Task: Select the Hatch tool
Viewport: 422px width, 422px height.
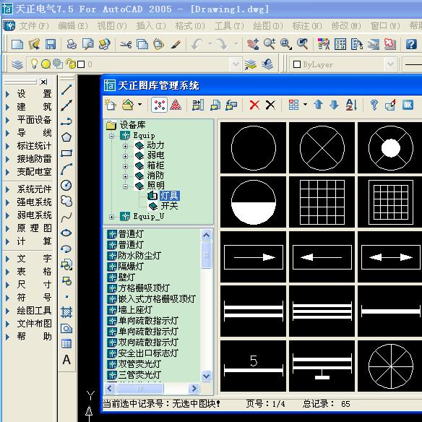Action: pos(66,312)
